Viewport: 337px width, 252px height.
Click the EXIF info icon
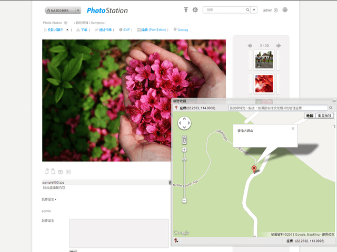point(121,30)
